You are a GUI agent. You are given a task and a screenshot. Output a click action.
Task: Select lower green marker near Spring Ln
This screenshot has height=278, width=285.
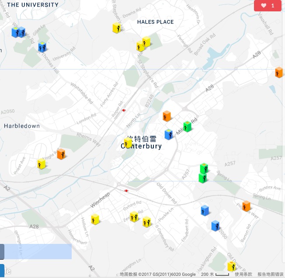click(202, 178)
